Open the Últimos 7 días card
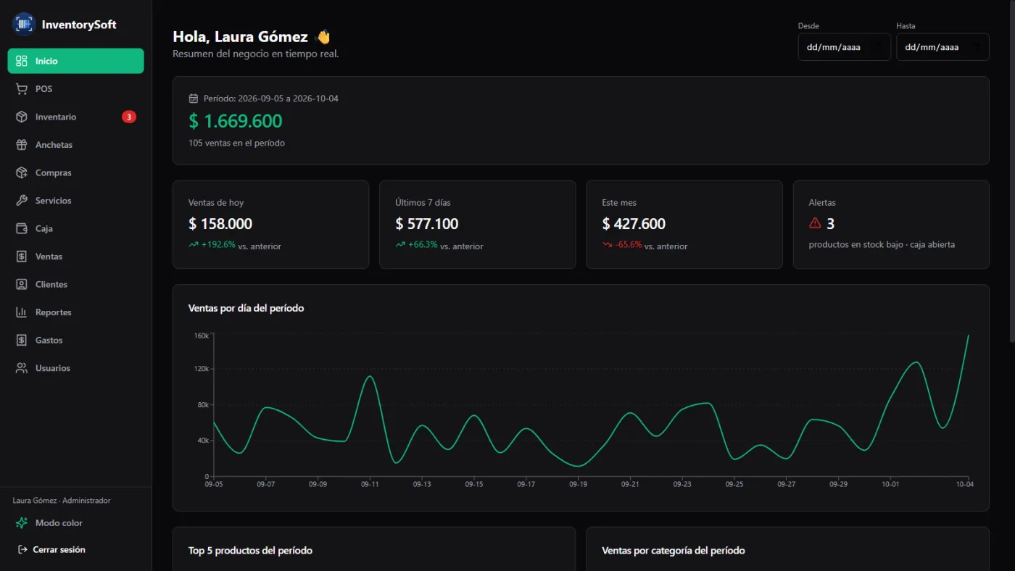The width and height of the screenshot is (1015, 571). coord(478,225)
